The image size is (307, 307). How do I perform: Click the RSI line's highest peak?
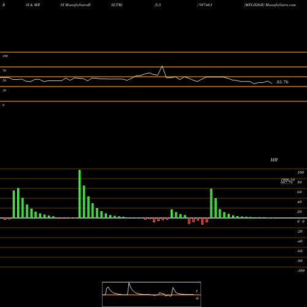point(162,66)
